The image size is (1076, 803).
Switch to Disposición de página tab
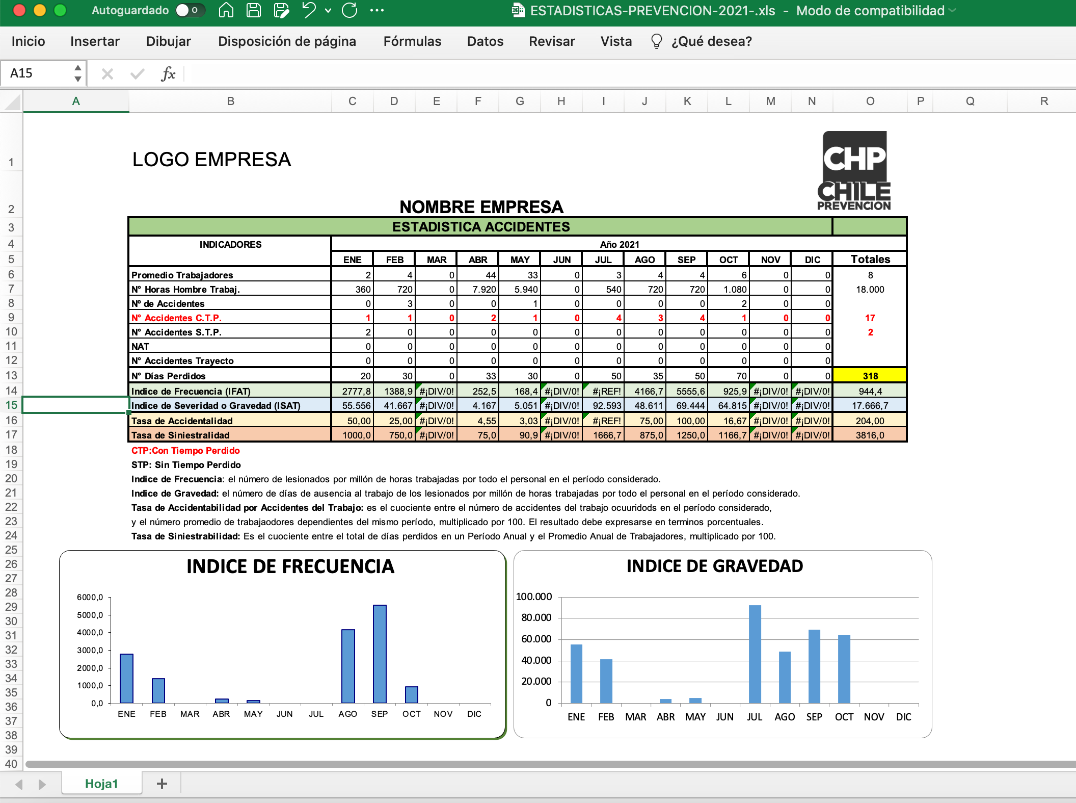click(x=287, y=41)
